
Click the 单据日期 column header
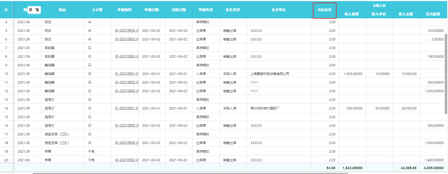[152, 10]
